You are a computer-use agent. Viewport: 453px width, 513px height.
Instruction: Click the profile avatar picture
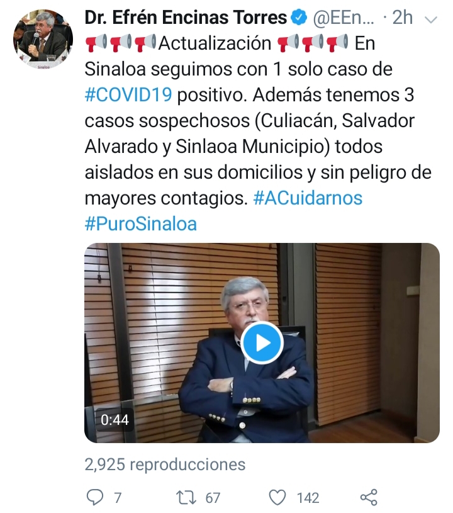[43, 39]
